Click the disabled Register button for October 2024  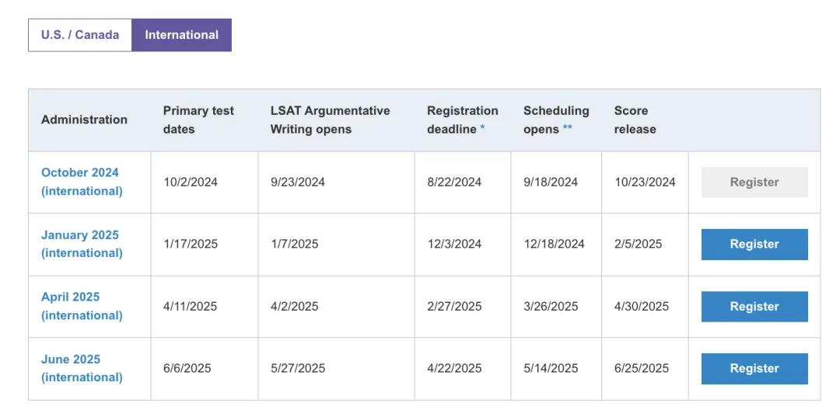pyautogui.click(x=754, y=182)
